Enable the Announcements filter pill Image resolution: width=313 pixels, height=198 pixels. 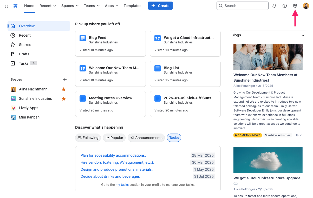[146, 138]
